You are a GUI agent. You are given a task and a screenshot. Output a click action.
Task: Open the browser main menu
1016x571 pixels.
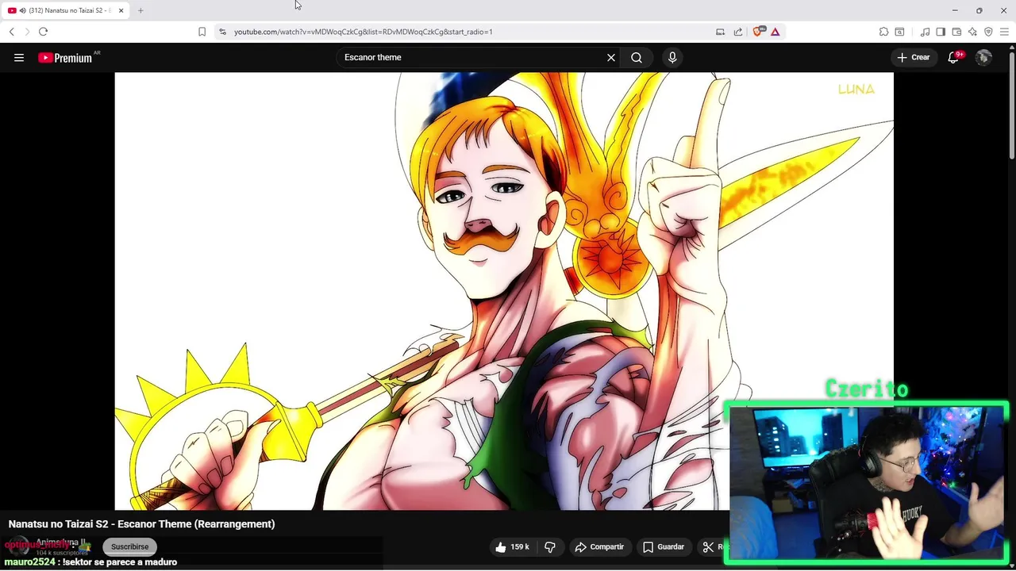pyautogui.click(x=1004, y=32)
